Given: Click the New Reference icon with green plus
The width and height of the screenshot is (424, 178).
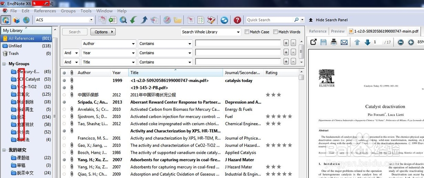Looking at the screenshot, I should (112, 20).
